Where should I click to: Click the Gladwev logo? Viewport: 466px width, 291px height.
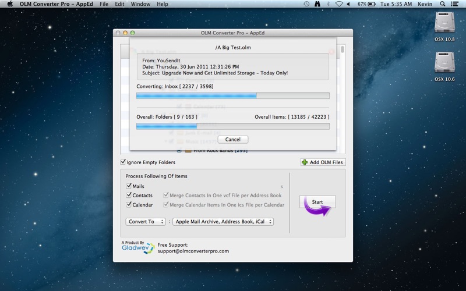click(x=138, y=247)
